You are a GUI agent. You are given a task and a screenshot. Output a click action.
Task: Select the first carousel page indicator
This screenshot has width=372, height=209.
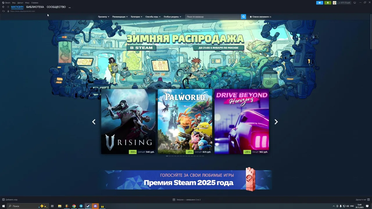pos(167,156)
